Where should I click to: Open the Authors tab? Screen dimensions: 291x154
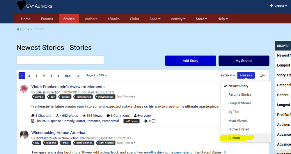tap(91, 19)
